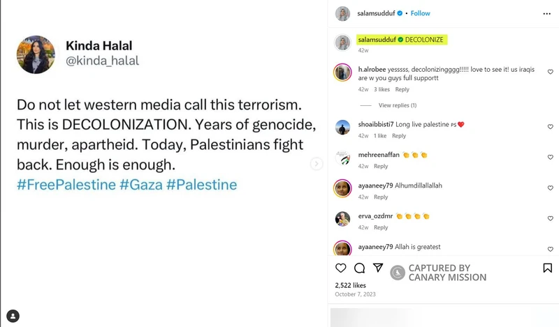Viewport: 559px width, 327px height.
Task: Reply to erva_ozdmr's comment
Action: click(381, 227)
